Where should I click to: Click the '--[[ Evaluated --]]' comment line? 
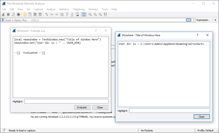29,53
